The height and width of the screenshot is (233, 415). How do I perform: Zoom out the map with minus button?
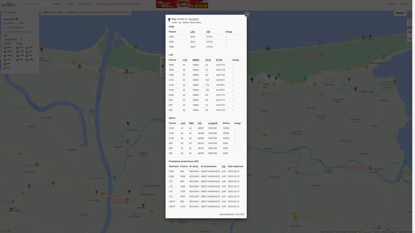coord(410,39)
